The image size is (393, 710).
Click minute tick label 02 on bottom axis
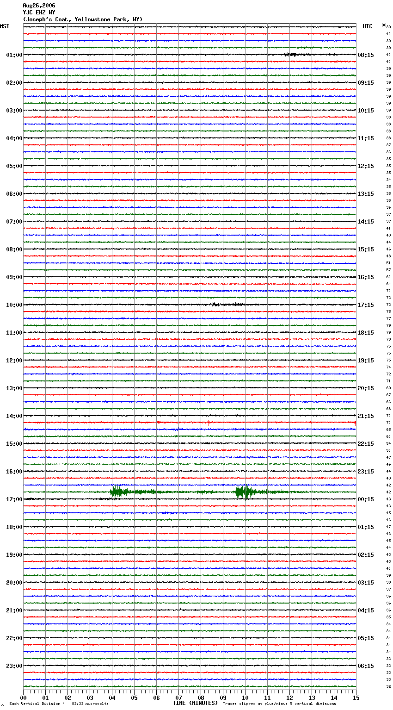click(x=68, y=698)
